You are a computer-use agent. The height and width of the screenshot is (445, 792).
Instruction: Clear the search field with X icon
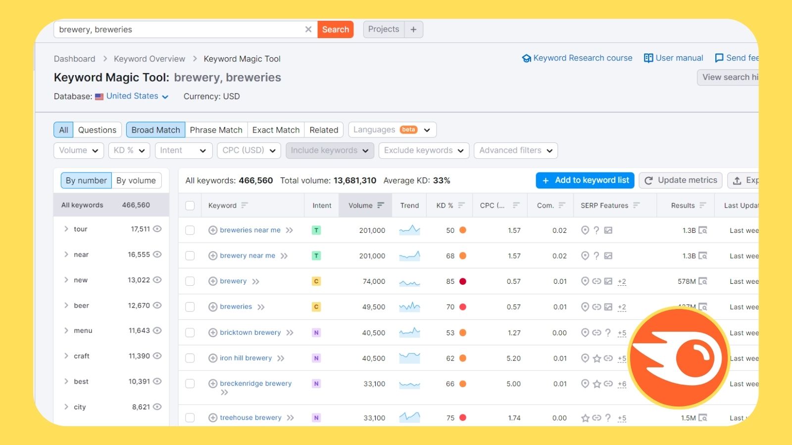coord(308,29)
